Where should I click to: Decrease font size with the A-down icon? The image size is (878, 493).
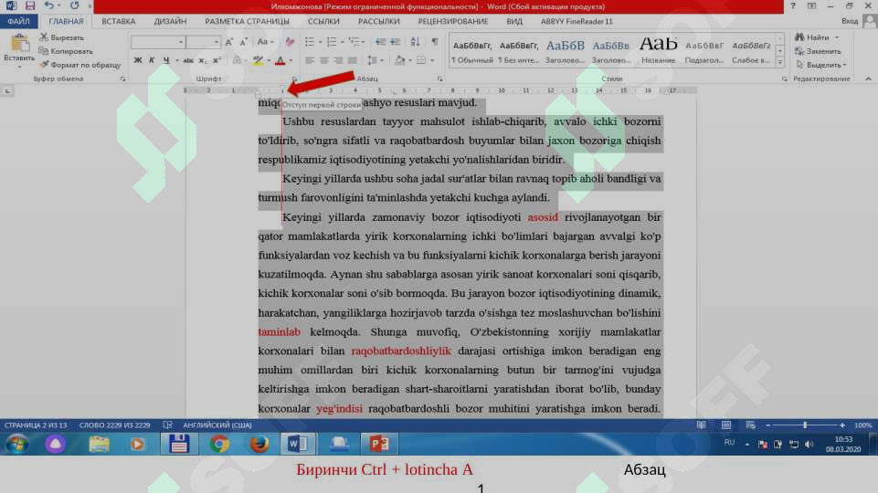coord(243,42)
